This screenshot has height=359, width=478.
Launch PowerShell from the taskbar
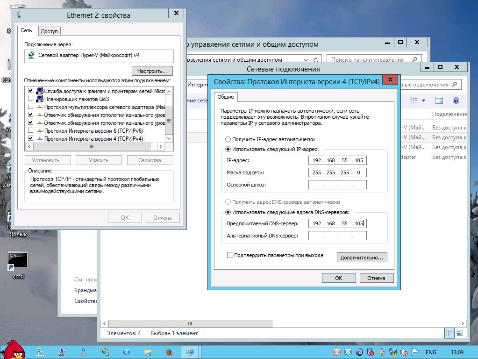tap(127, 352)
